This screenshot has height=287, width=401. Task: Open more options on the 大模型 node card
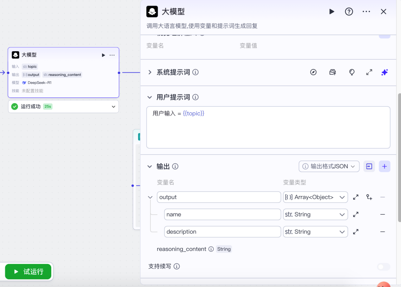(112, 55)
